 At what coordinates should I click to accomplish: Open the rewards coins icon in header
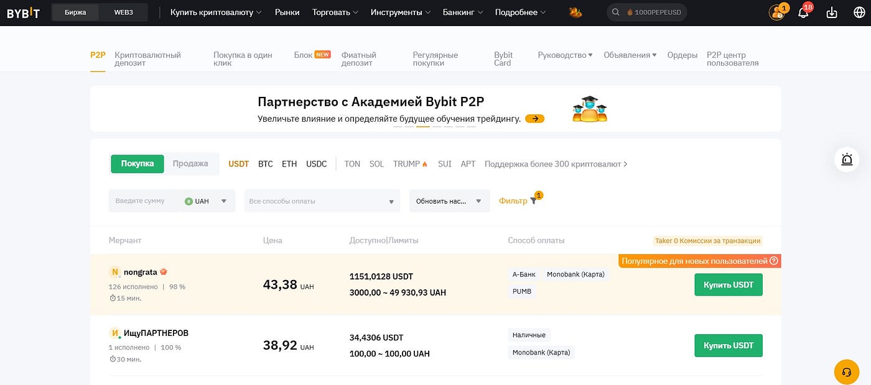pyautogui.click(x=777, y=12)
